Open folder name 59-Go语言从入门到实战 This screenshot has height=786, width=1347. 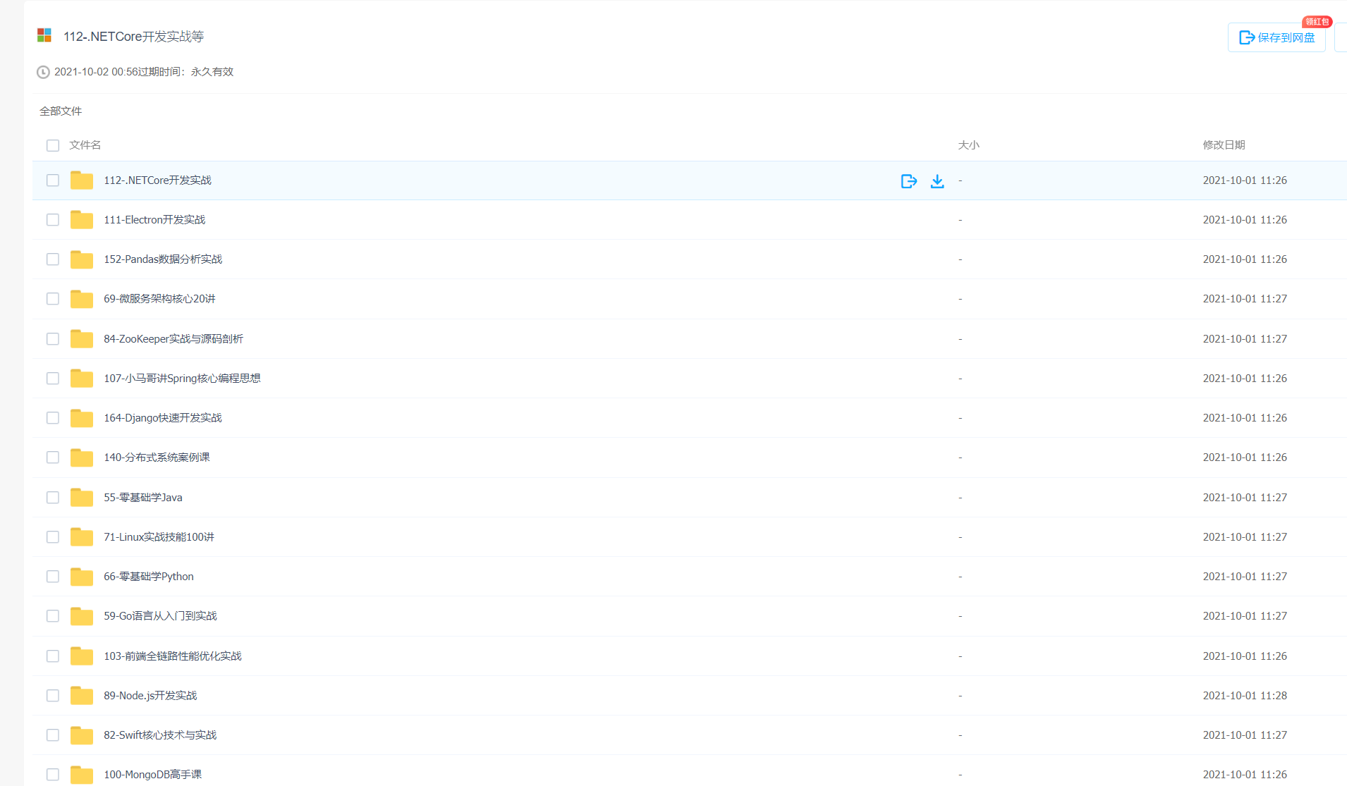pos(160,616)
